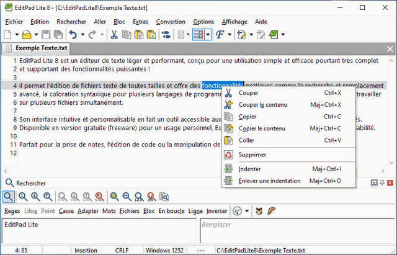Toggle the Ligne search option
The height and width of the screenshot is (255, 397).
tap(195, 211)
